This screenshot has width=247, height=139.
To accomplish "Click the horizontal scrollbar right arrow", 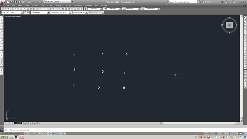I will pyautogui.click(x=239, y=123).
